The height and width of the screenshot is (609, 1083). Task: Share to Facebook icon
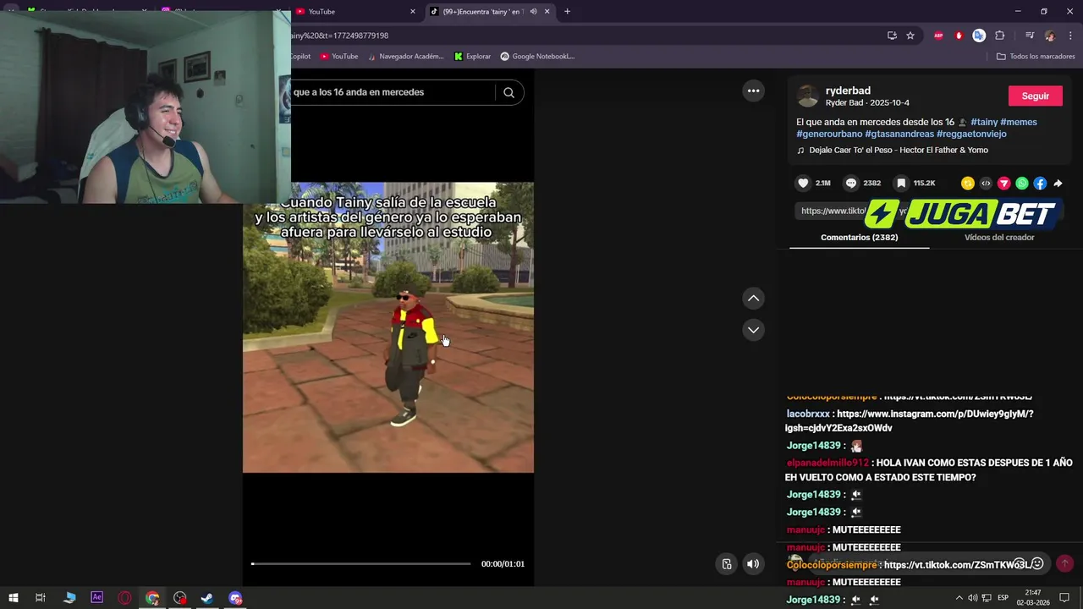[x=1040, y=183]
